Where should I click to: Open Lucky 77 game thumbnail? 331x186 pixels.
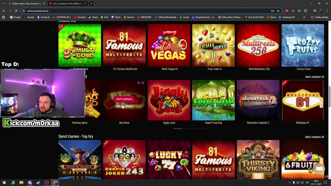[169, 159]
